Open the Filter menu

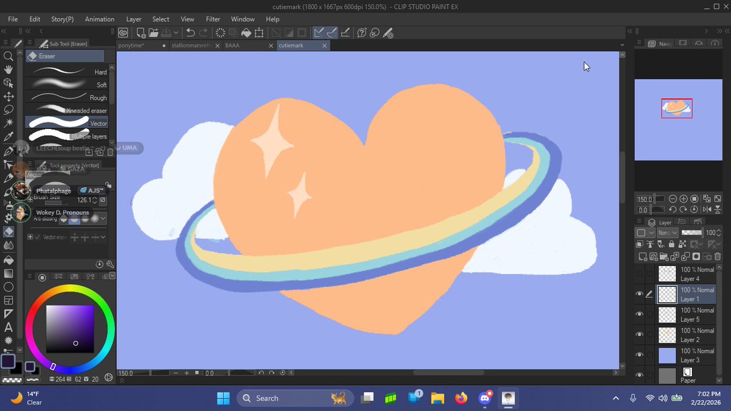213,19
